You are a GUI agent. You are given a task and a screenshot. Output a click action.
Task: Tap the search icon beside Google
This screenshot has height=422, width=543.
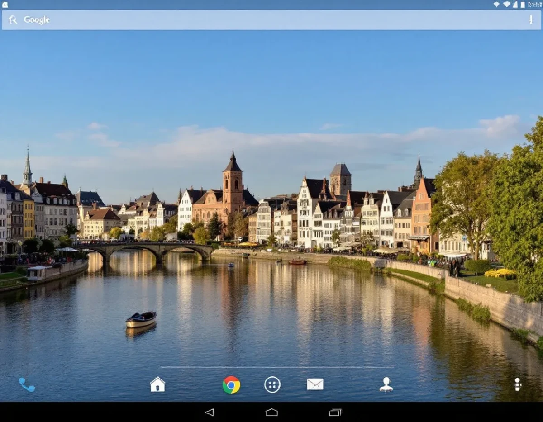(13, 20)
